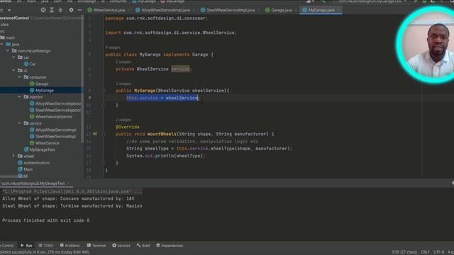
Task: Switch to WheelService.java editor tab
Action: click(109, 10)
